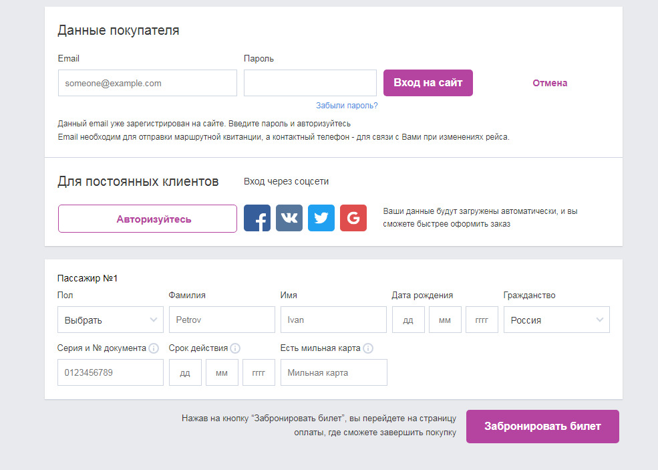Sign in with the Facebook icon
This screenshot has width=658, height=470.
[257, 218]
